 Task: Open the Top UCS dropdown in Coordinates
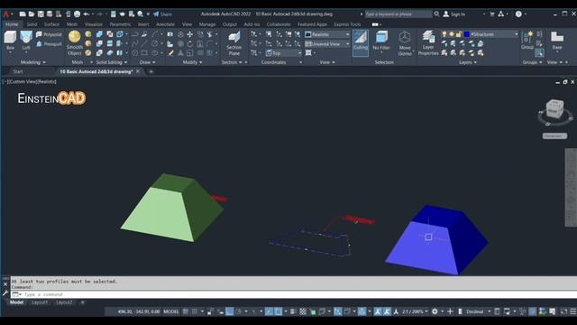[283, 53]
